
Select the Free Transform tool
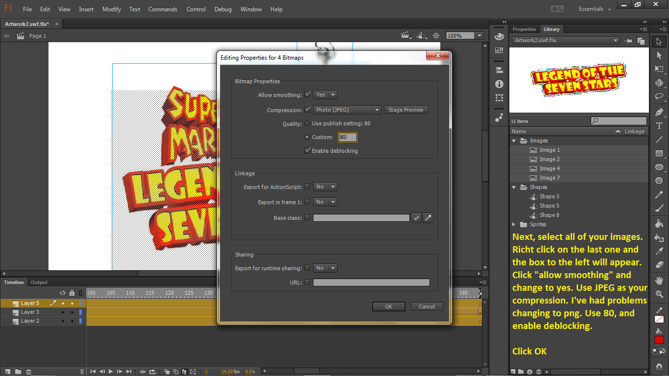click(659, 70)
